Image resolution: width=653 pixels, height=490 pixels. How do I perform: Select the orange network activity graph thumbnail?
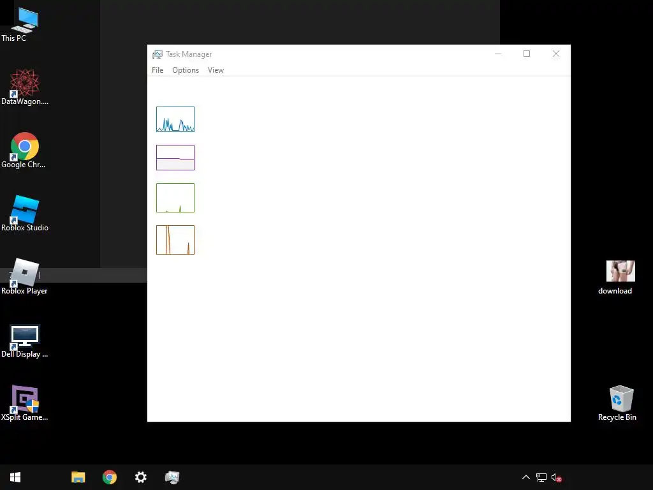(175, 240)
